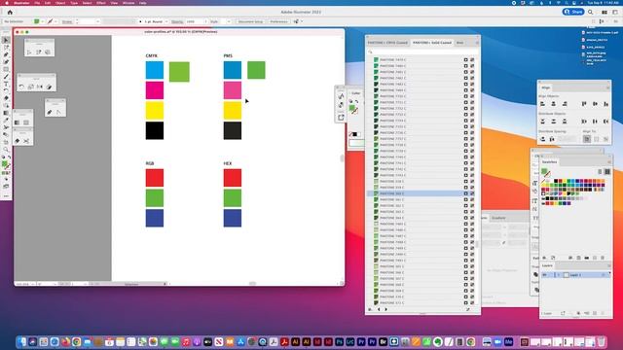The width and height of the screenshot is (623, 350).
Task: Click Fill/Stroke indicator in Swatches panel
Action: (x=545, y=173)
